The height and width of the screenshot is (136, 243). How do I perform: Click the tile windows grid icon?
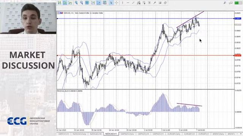(x=87, y=3)
